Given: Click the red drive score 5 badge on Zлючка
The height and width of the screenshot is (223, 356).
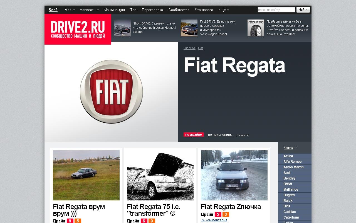Looking at the screenshot, I should pyautogui.click(x=218, y=214).
